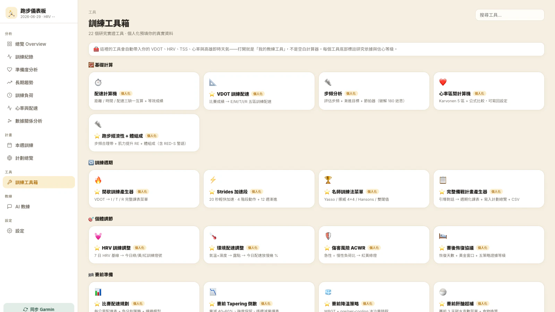Open the 傷害風險 ACWR tool title

[x=348, y=248]
